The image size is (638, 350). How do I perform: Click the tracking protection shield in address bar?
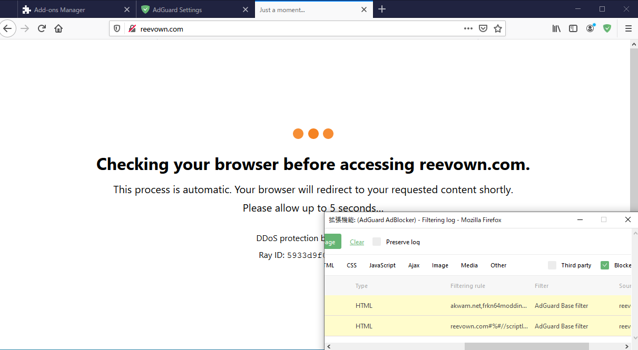[x=116, y=28]
